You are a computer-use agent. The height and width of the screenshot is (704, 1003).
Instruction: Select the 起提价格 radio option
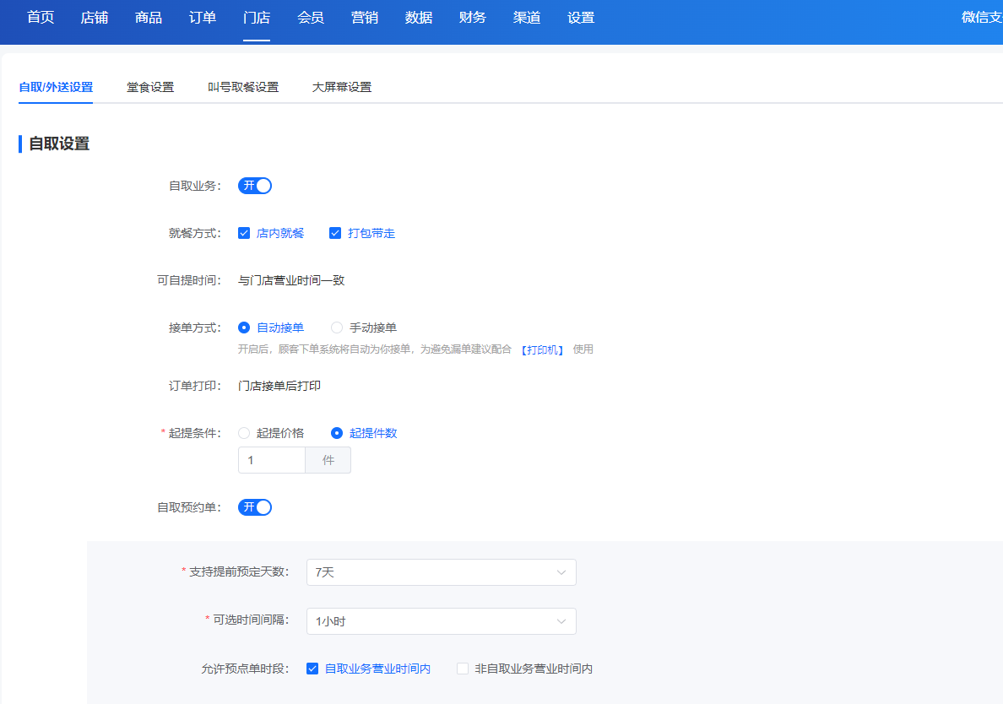pos(244,433)
